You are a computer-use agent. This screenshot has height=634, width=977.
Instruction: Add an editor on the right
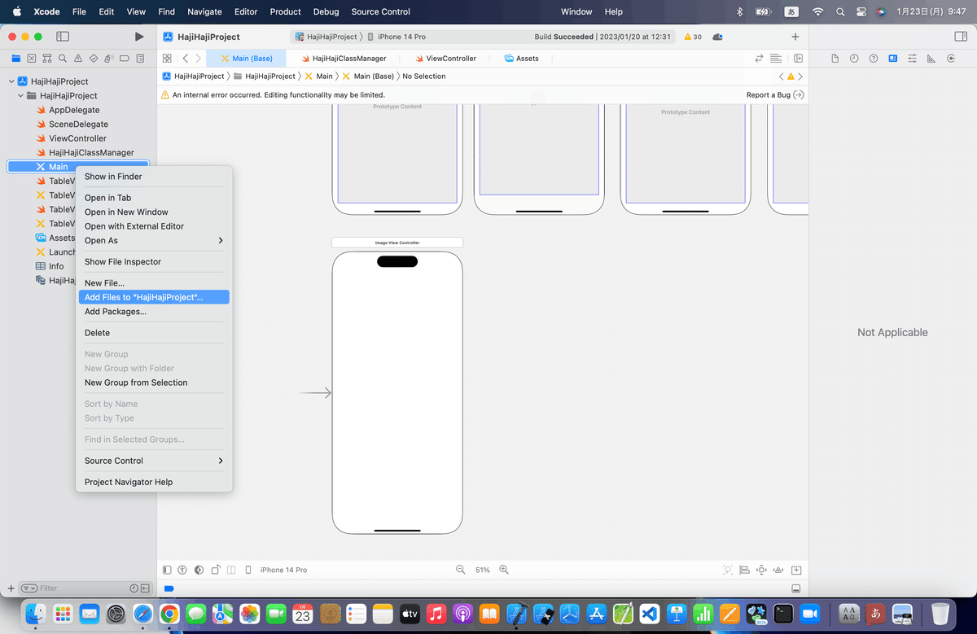pos(799,59)
